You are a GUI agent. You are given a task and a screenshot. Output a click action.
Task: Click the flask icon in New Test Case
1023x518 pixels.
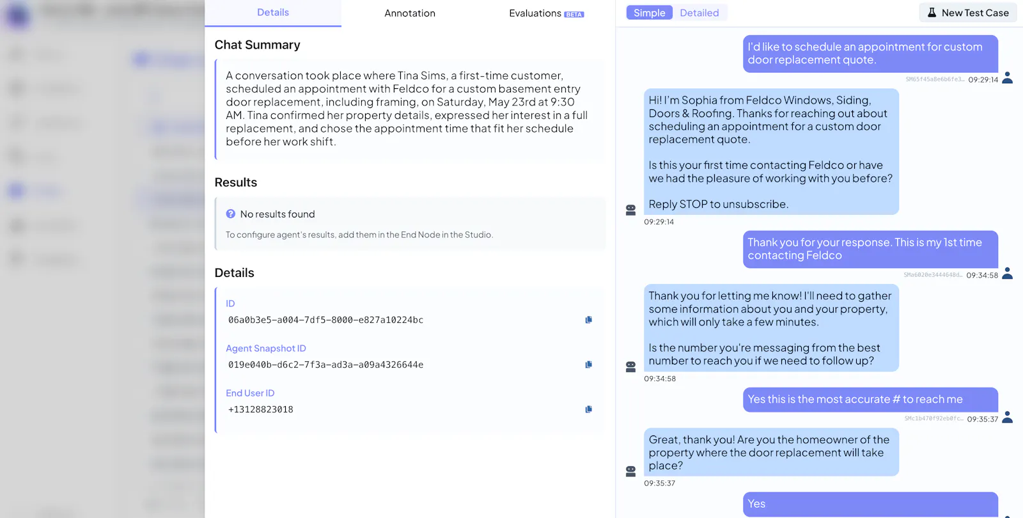[x=932, y=13]
